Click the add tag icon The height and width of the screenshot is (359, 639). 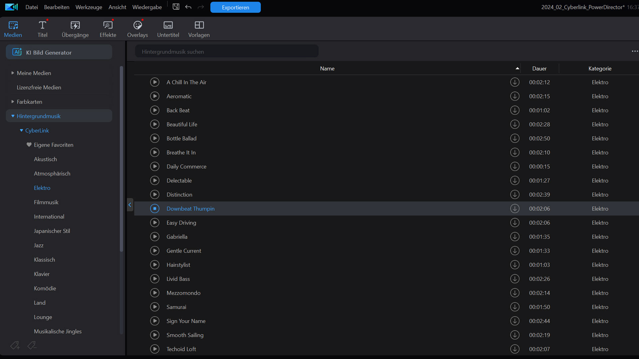pyautogui.click(x=15, y=346)
